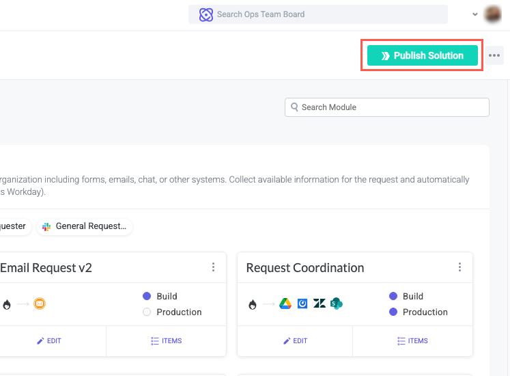Click the magnifier icon in Search Module
Viewport: 510px width, 376px height.
pyautogui.click(x=294, y=107)
